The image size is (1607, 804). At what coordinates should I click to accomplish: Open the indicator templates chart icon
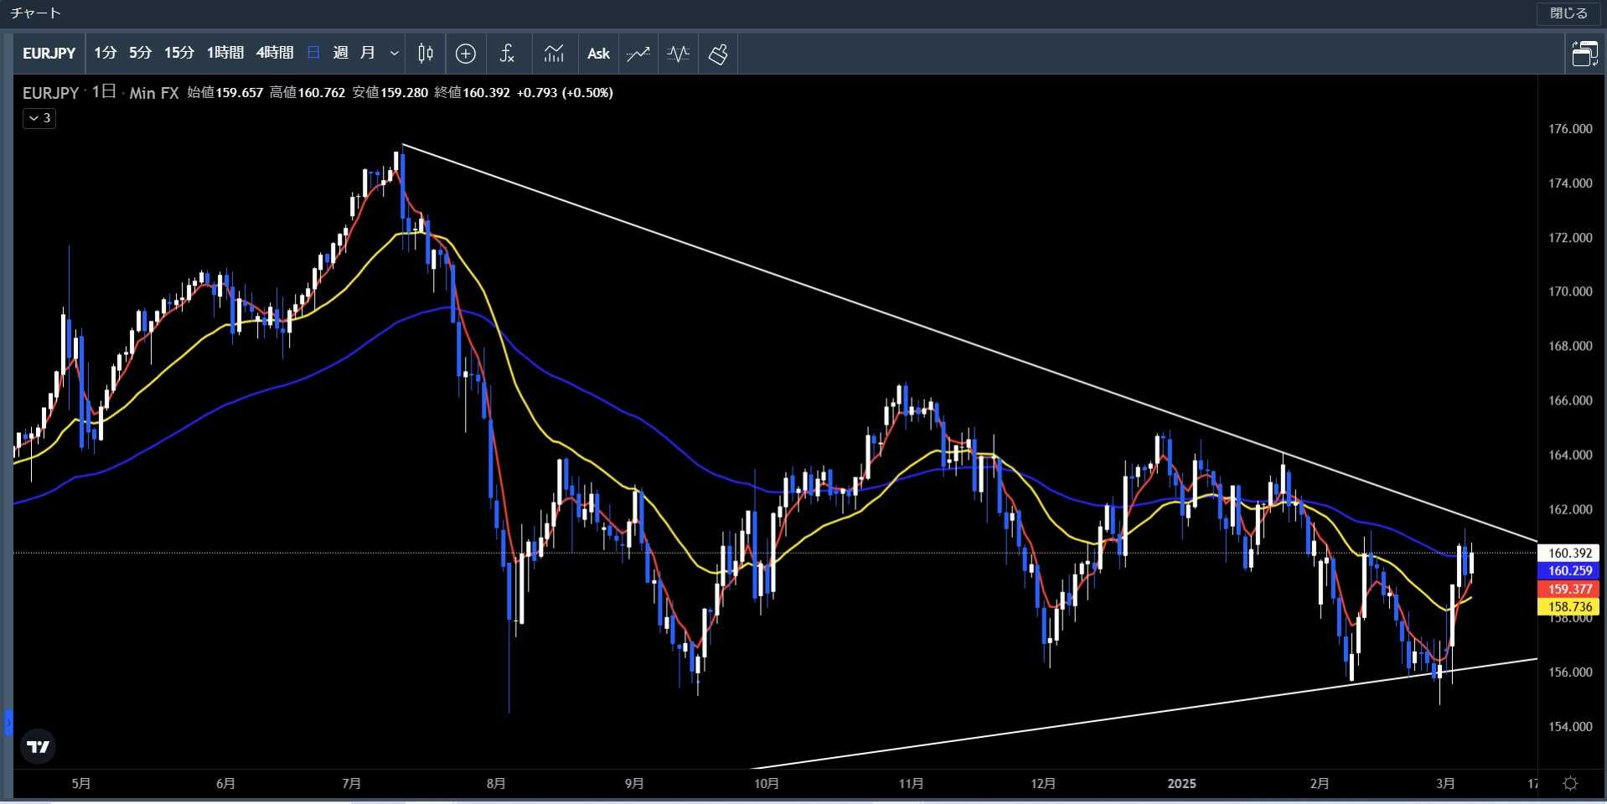[554, 54]
